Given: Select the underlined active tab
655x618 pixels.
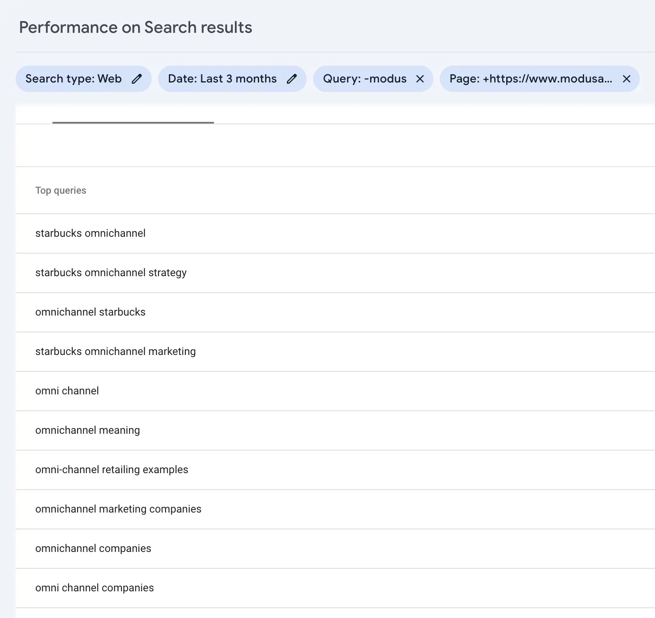Looking at the screenshot, I should (133, 115).
